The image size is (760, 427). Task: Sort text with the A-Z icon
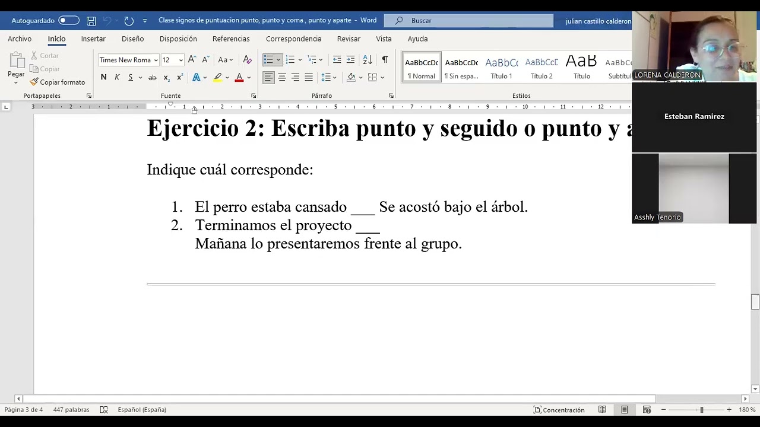click(368, 60)
